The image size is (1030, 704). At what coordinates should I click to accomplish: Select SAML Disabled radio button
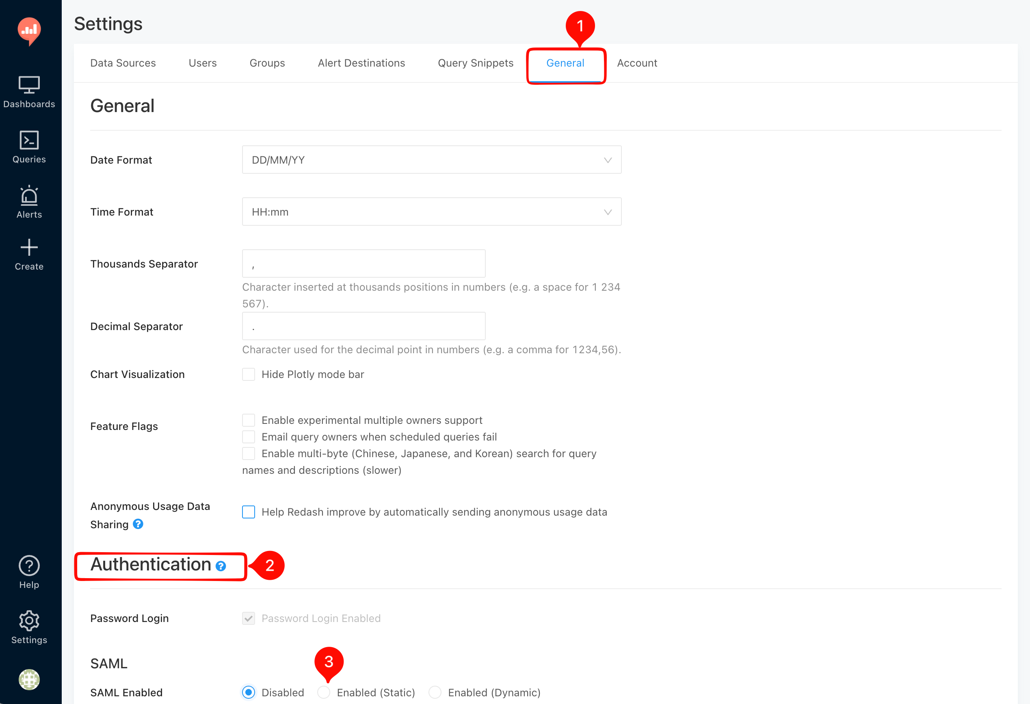tap(249, 693)
